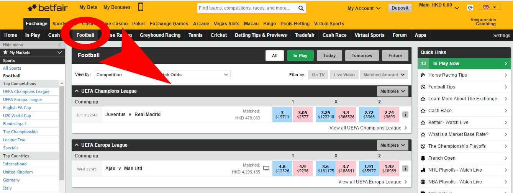Collapse the sidebar with Hide menu arrow
The image size is (513, 193).
[59, 45]
